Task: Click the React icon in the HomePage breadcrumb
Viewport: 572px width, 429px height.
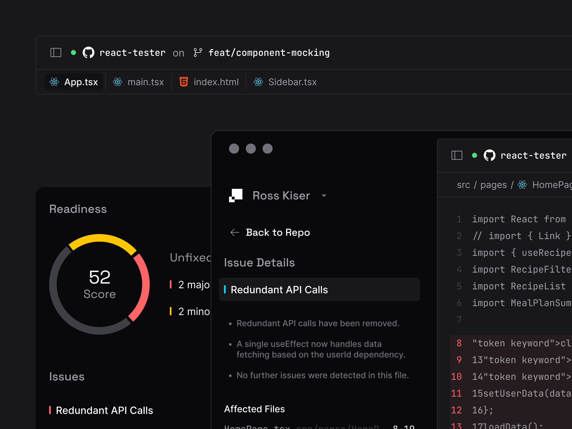Action: click(522, 185)
